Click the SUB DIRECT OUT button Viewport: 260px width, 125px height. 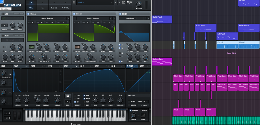click(x=18, y=14)
